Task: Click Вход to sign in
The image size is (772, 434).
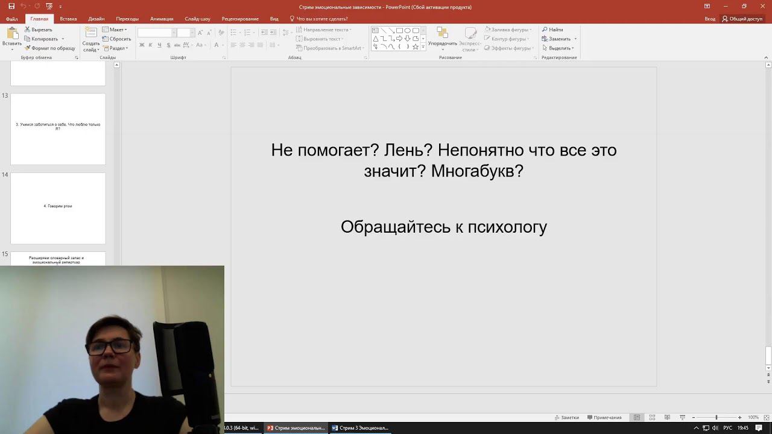Action: click(x=710, y=19)
